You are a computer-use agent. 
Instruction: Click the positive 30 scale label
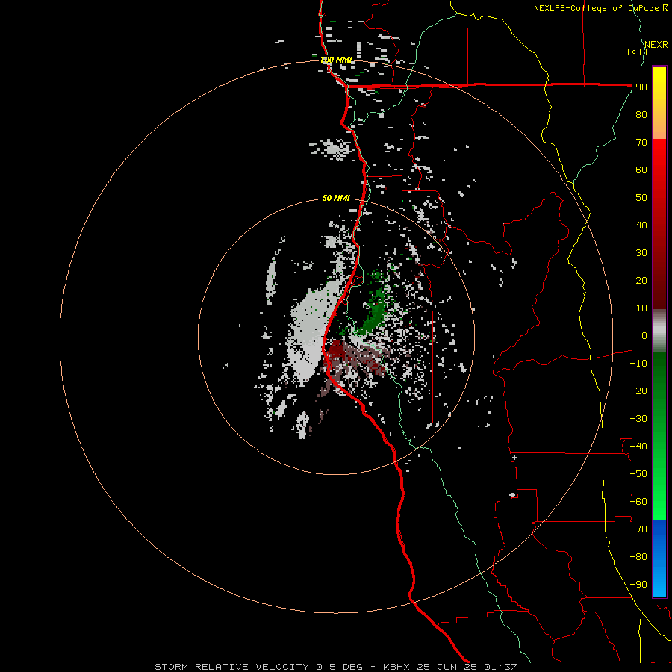(x=641, y=253)
